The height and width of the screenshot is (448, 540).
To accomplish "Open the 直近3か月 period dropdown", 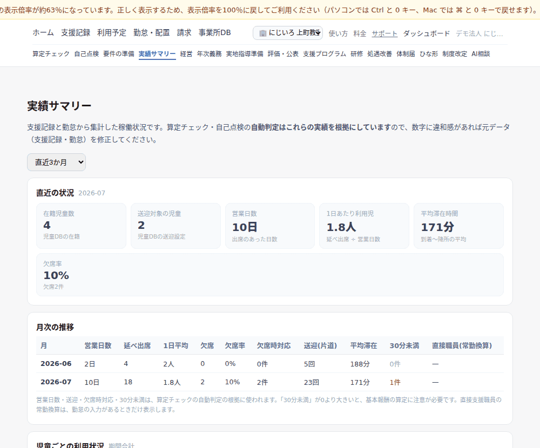I will point(57,162).
